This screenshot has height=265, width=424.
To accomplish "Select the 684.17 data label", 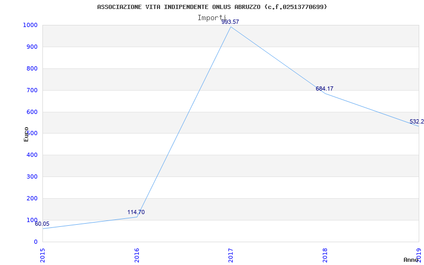I will (x=324, y=89).
